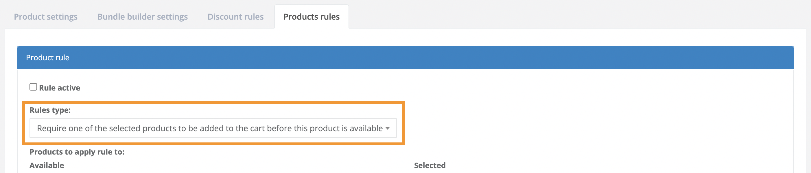Image resolution: width=811 pixels, height=173 pixels.
Task: Click the blue Product rule panel title
Action: pos(48,57)
